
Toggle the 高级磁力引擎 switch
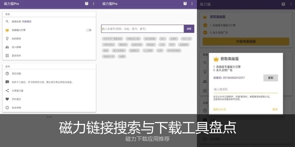89,30
